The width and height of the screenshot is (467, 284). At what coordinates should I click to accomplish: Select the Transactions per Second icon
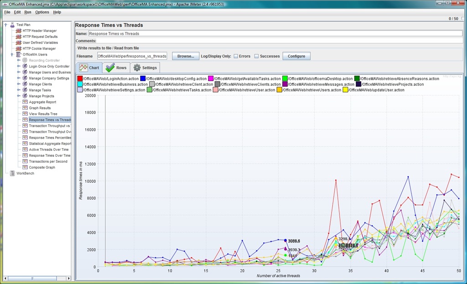point(25,162)
